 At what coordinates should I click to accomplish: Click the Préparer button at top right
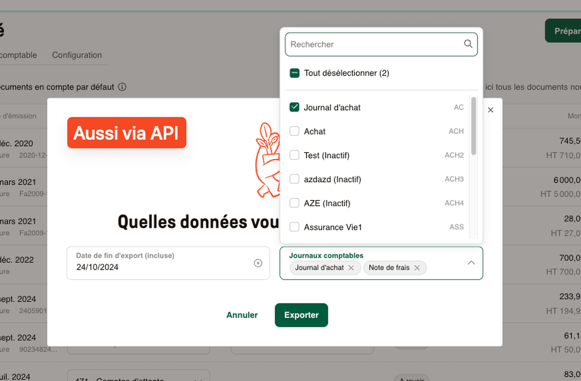[567, 31]
